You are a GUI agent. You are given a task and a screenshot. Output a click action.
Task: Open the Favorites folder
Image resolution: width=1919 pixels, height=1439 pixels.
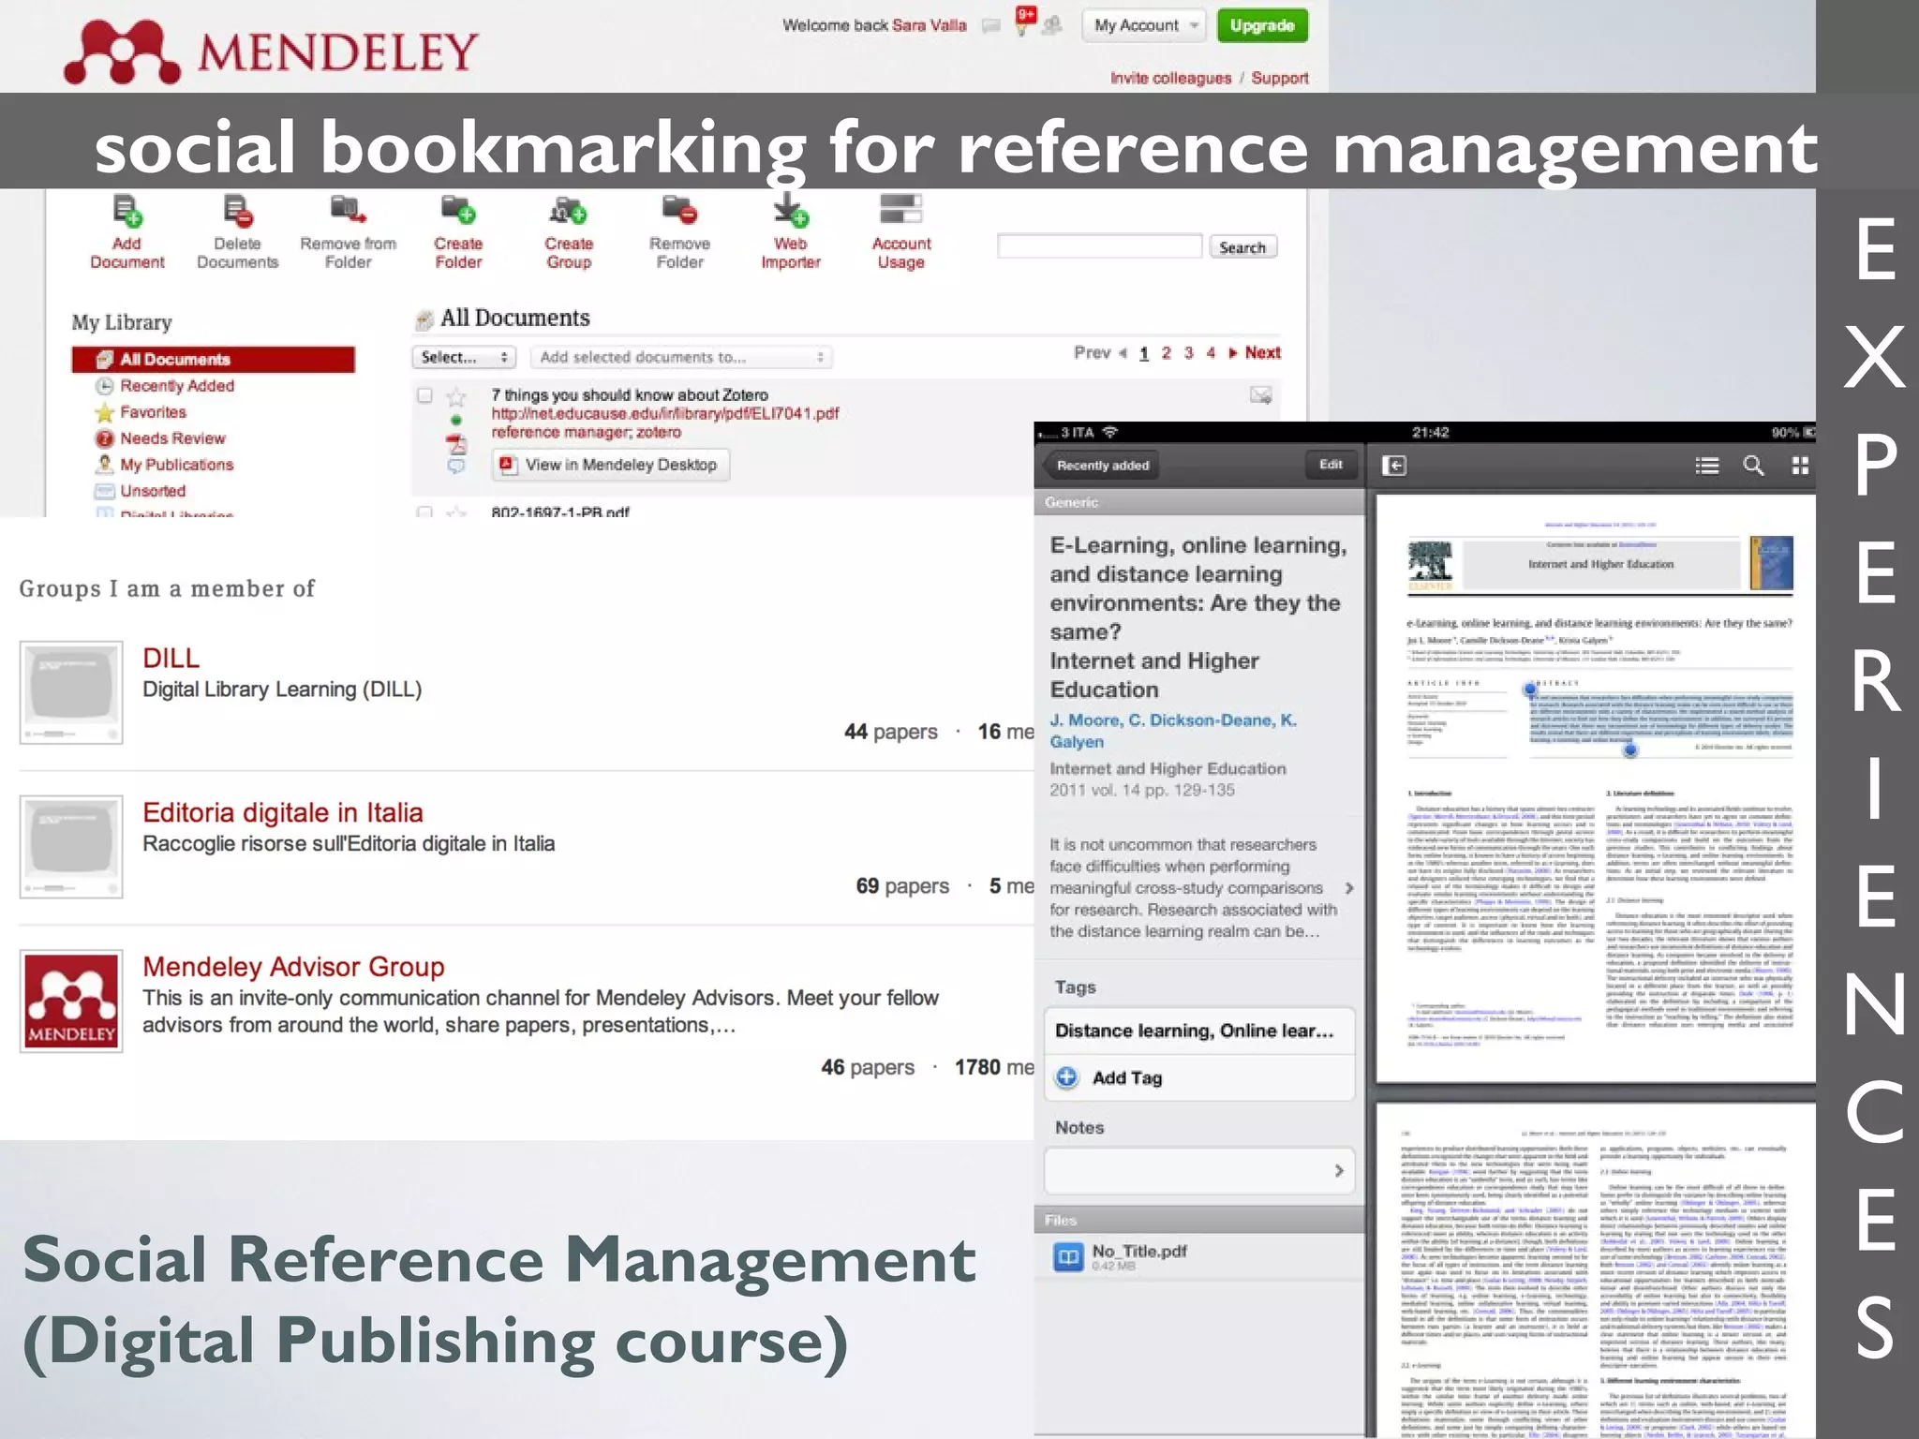(153, 412)
